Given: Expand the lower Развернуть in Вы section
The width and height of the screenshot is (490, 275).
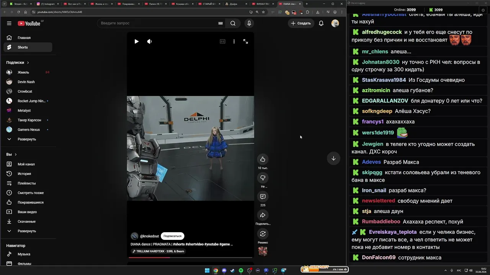Looking at the screenshot, I should (28, 231).
